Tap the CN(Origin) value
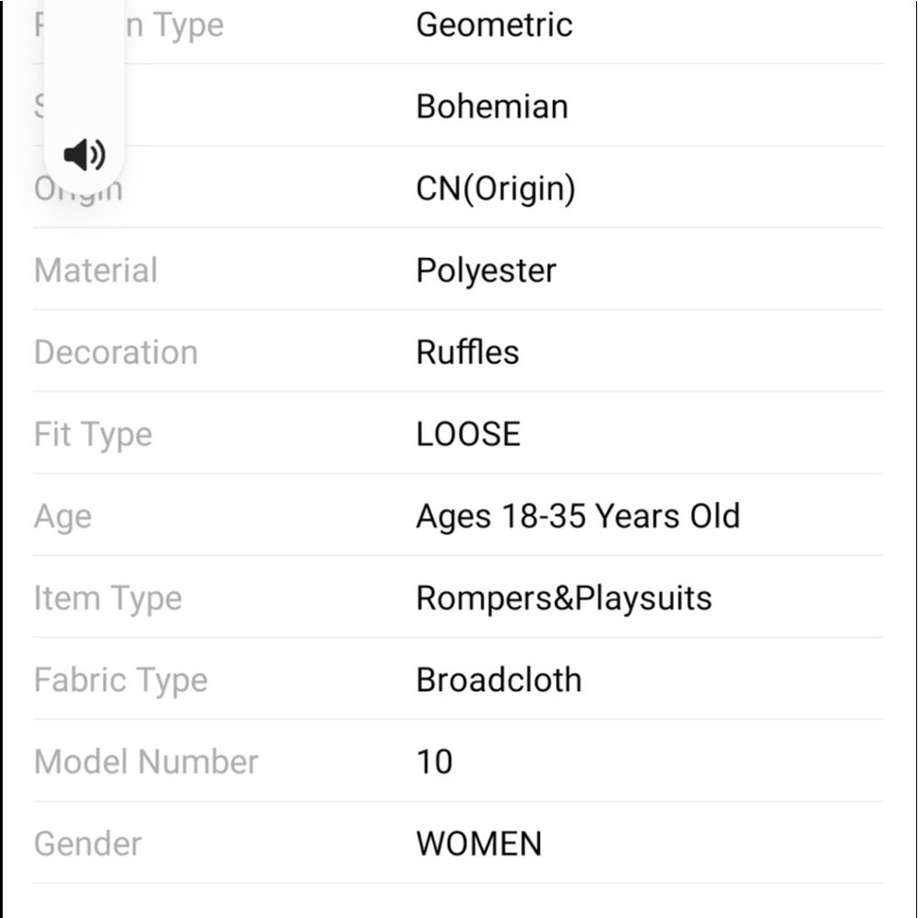The image size is (918, 918). [496, 189]
